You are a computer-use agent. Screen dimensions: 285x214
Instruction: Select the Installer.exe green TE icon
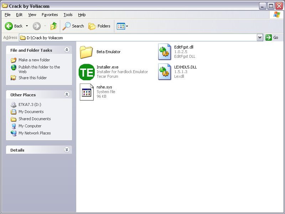click(87, 72)
